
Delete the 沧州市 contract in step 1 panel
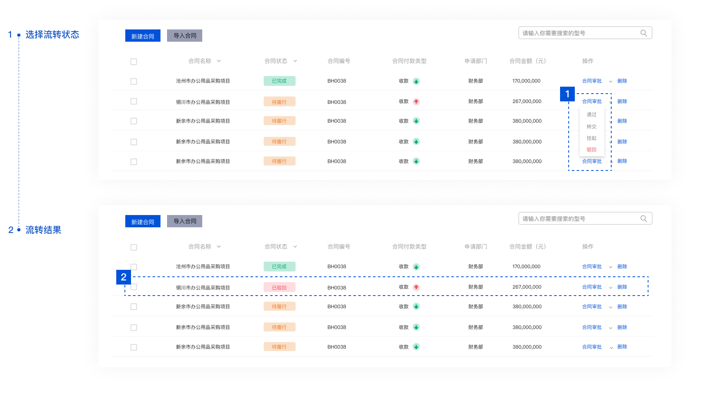click(x=622, y=81)
